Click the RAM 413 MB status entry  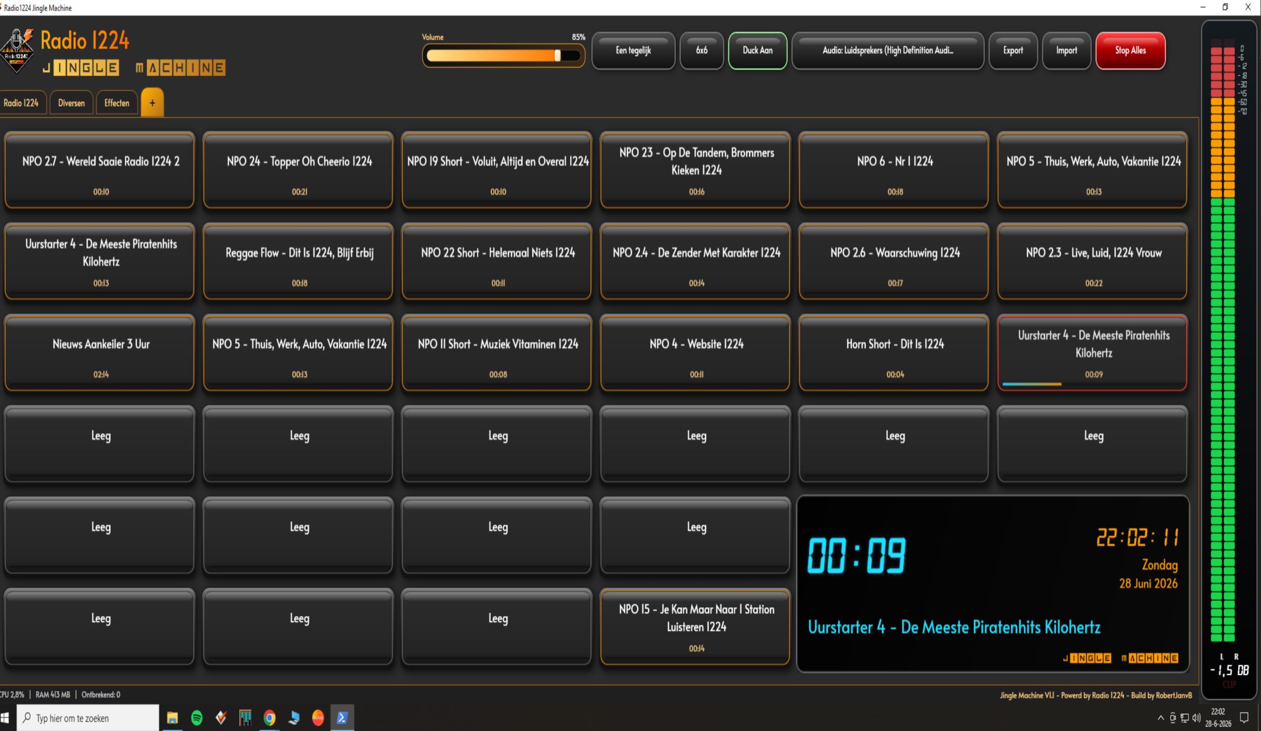pos(53,695)
